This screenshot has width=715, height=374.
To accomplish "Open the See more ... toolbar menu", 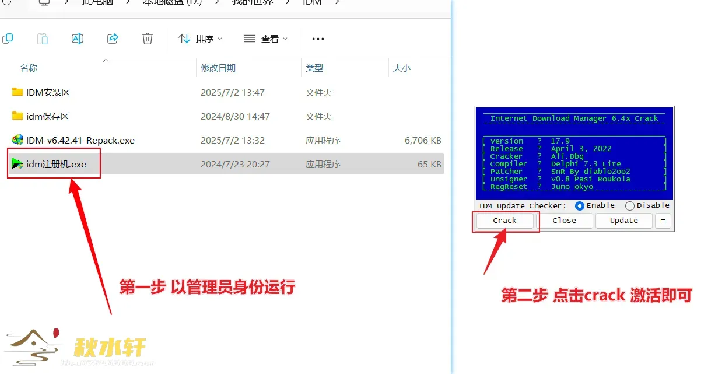I will tap(317, 39).
